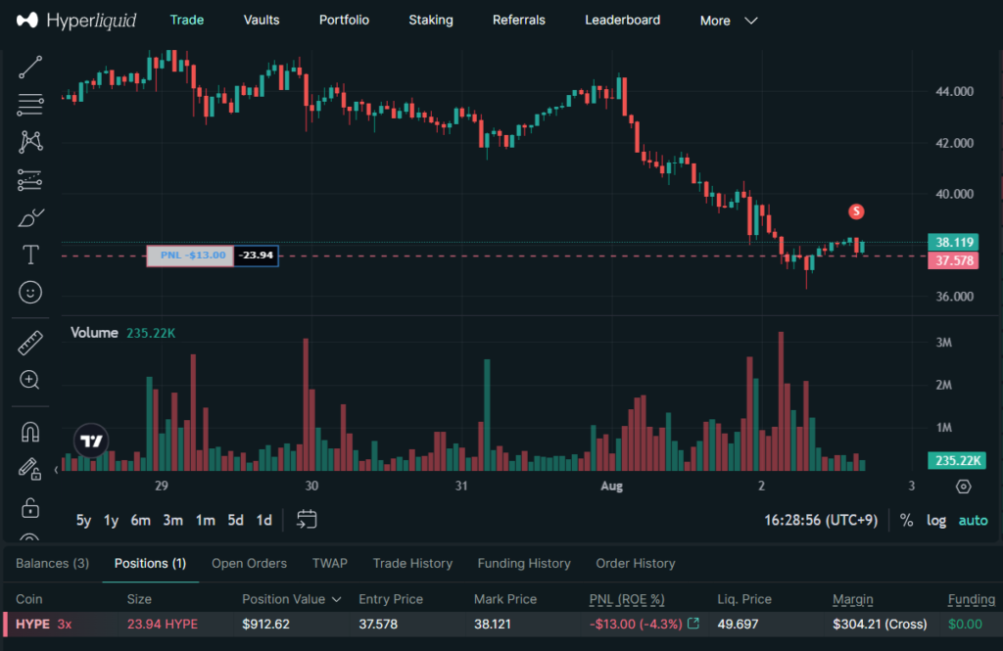Select the brush drawing tool
The image size is (1003, 651).
30,218
